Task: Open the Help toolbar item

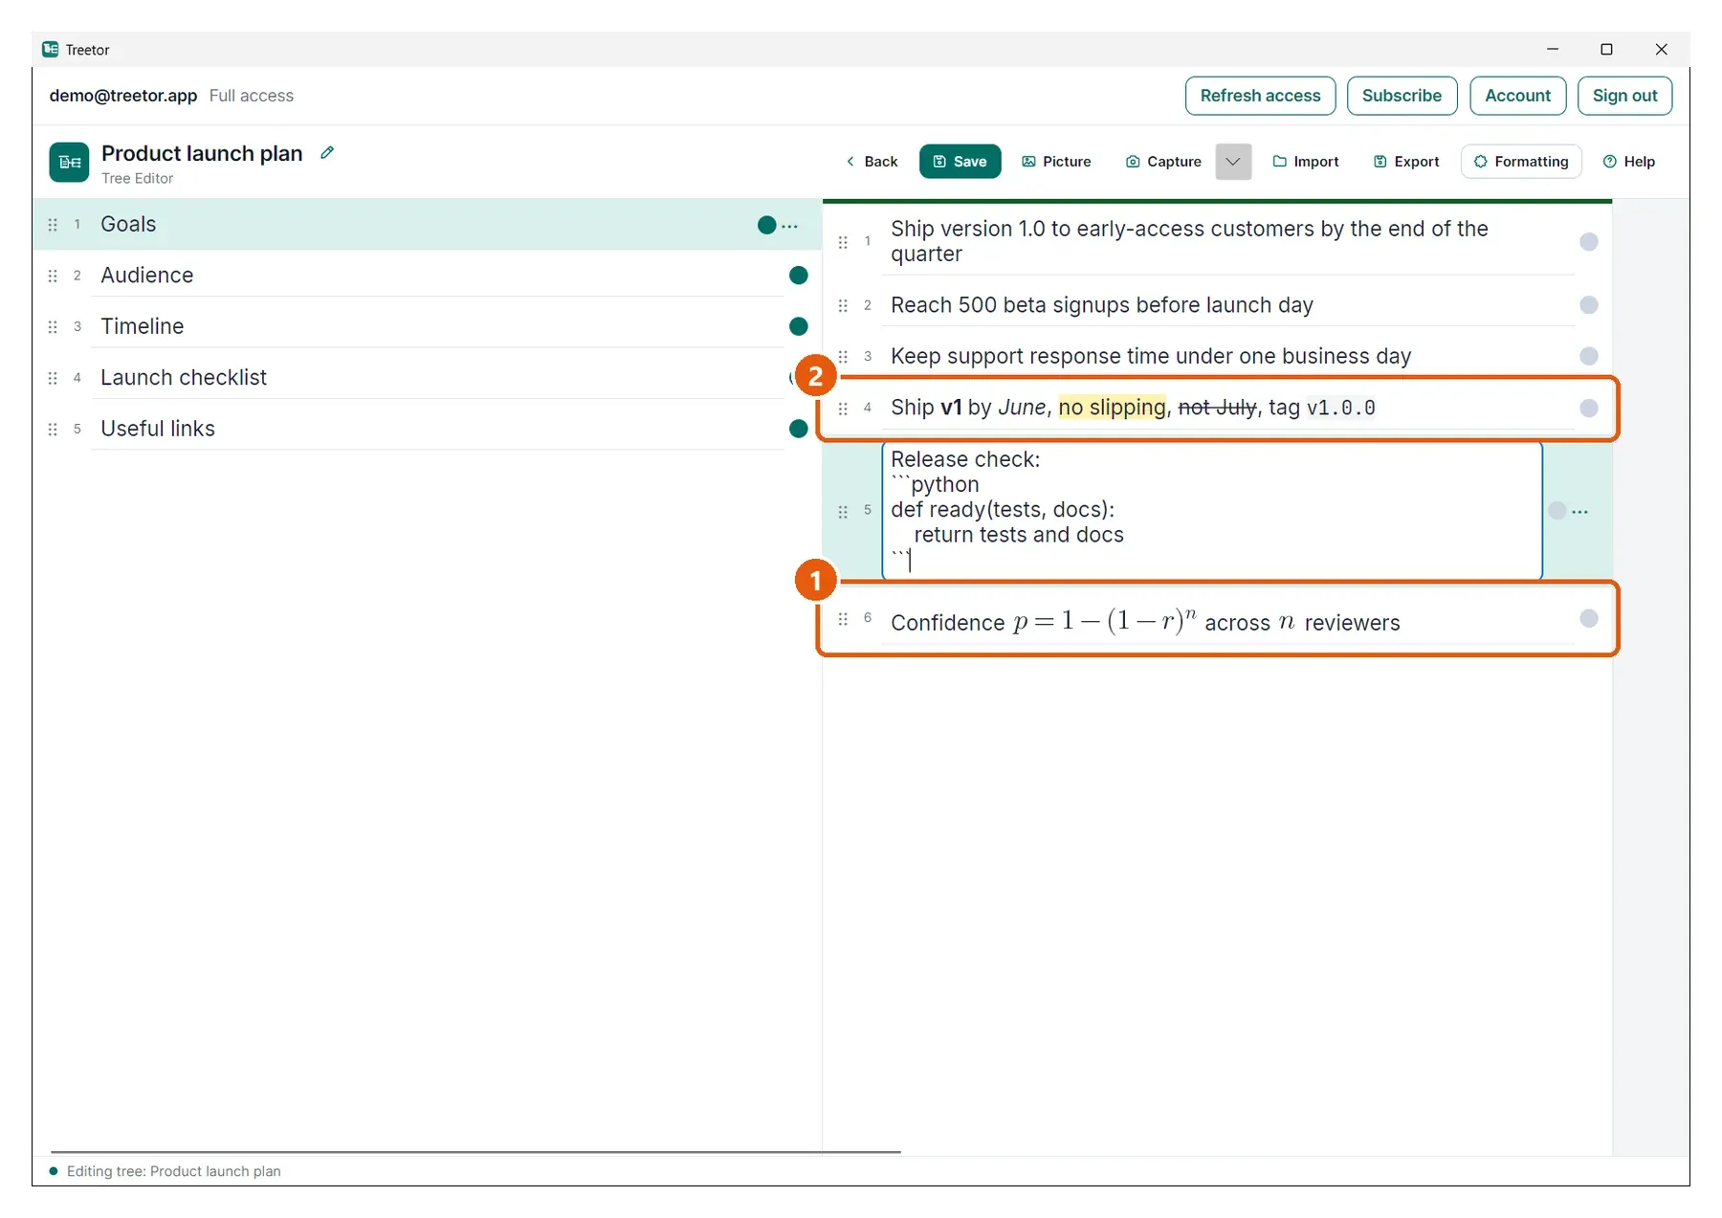Action: click(x=1629, y=162)
